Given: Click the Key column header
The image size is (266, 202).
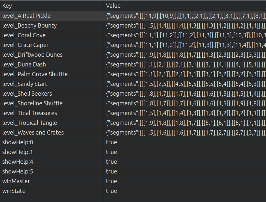Looking at the screenshot, I should (7, 6).
